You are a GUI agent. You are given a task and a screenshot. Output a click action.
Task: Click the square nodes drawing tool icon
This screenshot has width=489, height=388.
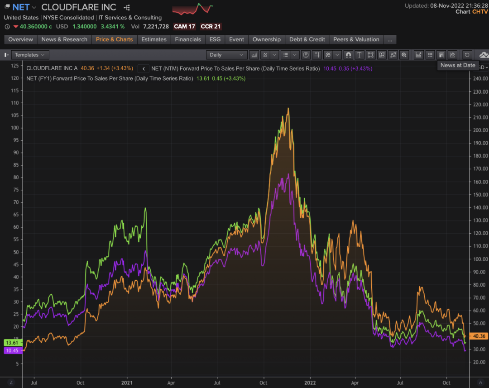tap(370, 55)
